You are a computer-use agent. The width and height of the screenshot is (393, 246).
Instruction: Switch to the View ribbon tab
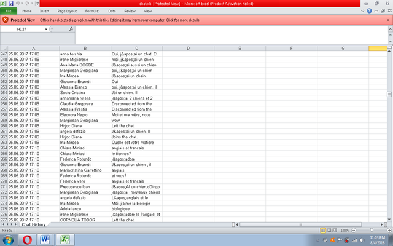[147, 11]
